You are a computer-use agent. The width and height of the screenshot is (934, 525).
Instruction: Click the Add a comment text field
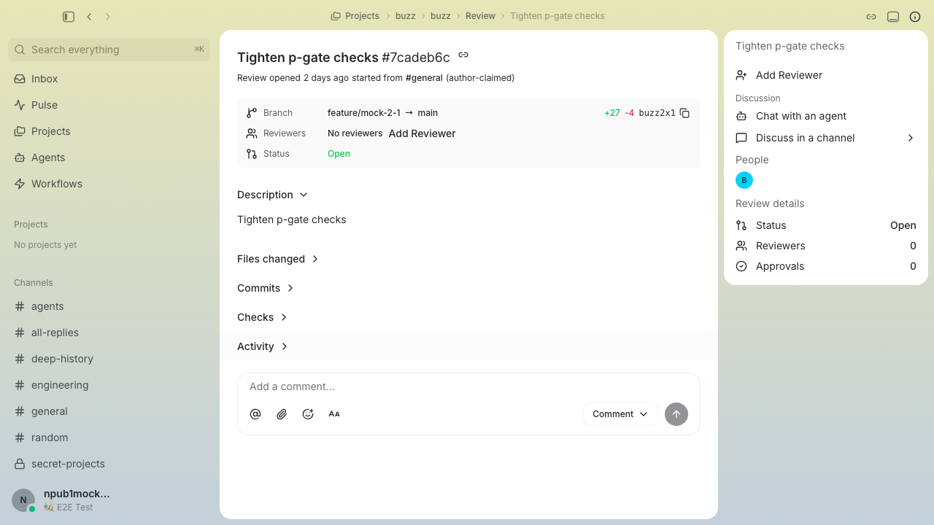[x=468, y=386]
